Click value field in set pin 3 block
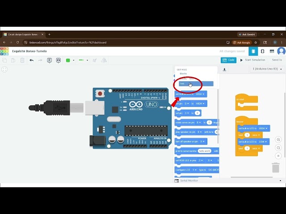This screenshot has width=286, height=214. coord(198,113)
